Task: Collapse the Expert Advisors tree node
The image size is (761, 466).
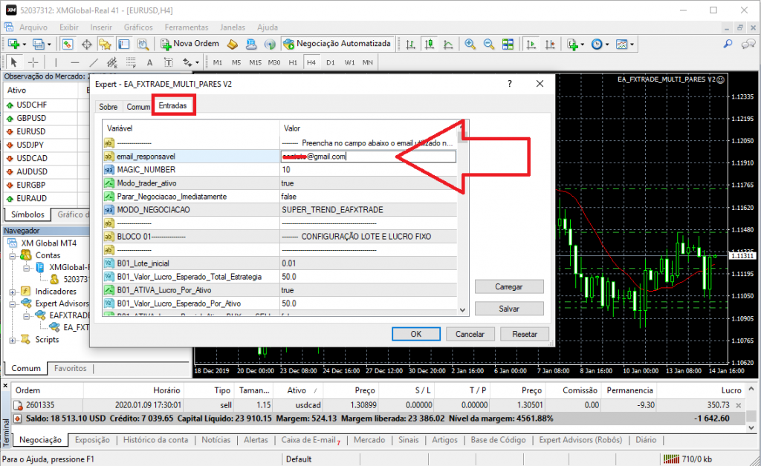Action: point(13,303)
